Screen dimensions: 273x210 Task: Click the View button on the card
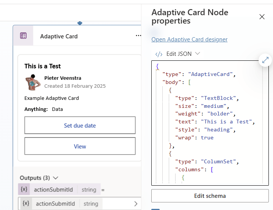80,146
